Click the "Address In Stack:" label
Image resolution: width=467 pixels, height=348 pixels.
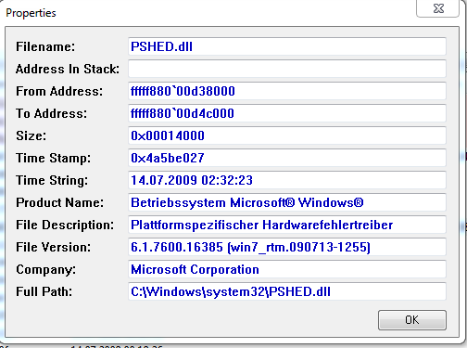pos(68,69)
